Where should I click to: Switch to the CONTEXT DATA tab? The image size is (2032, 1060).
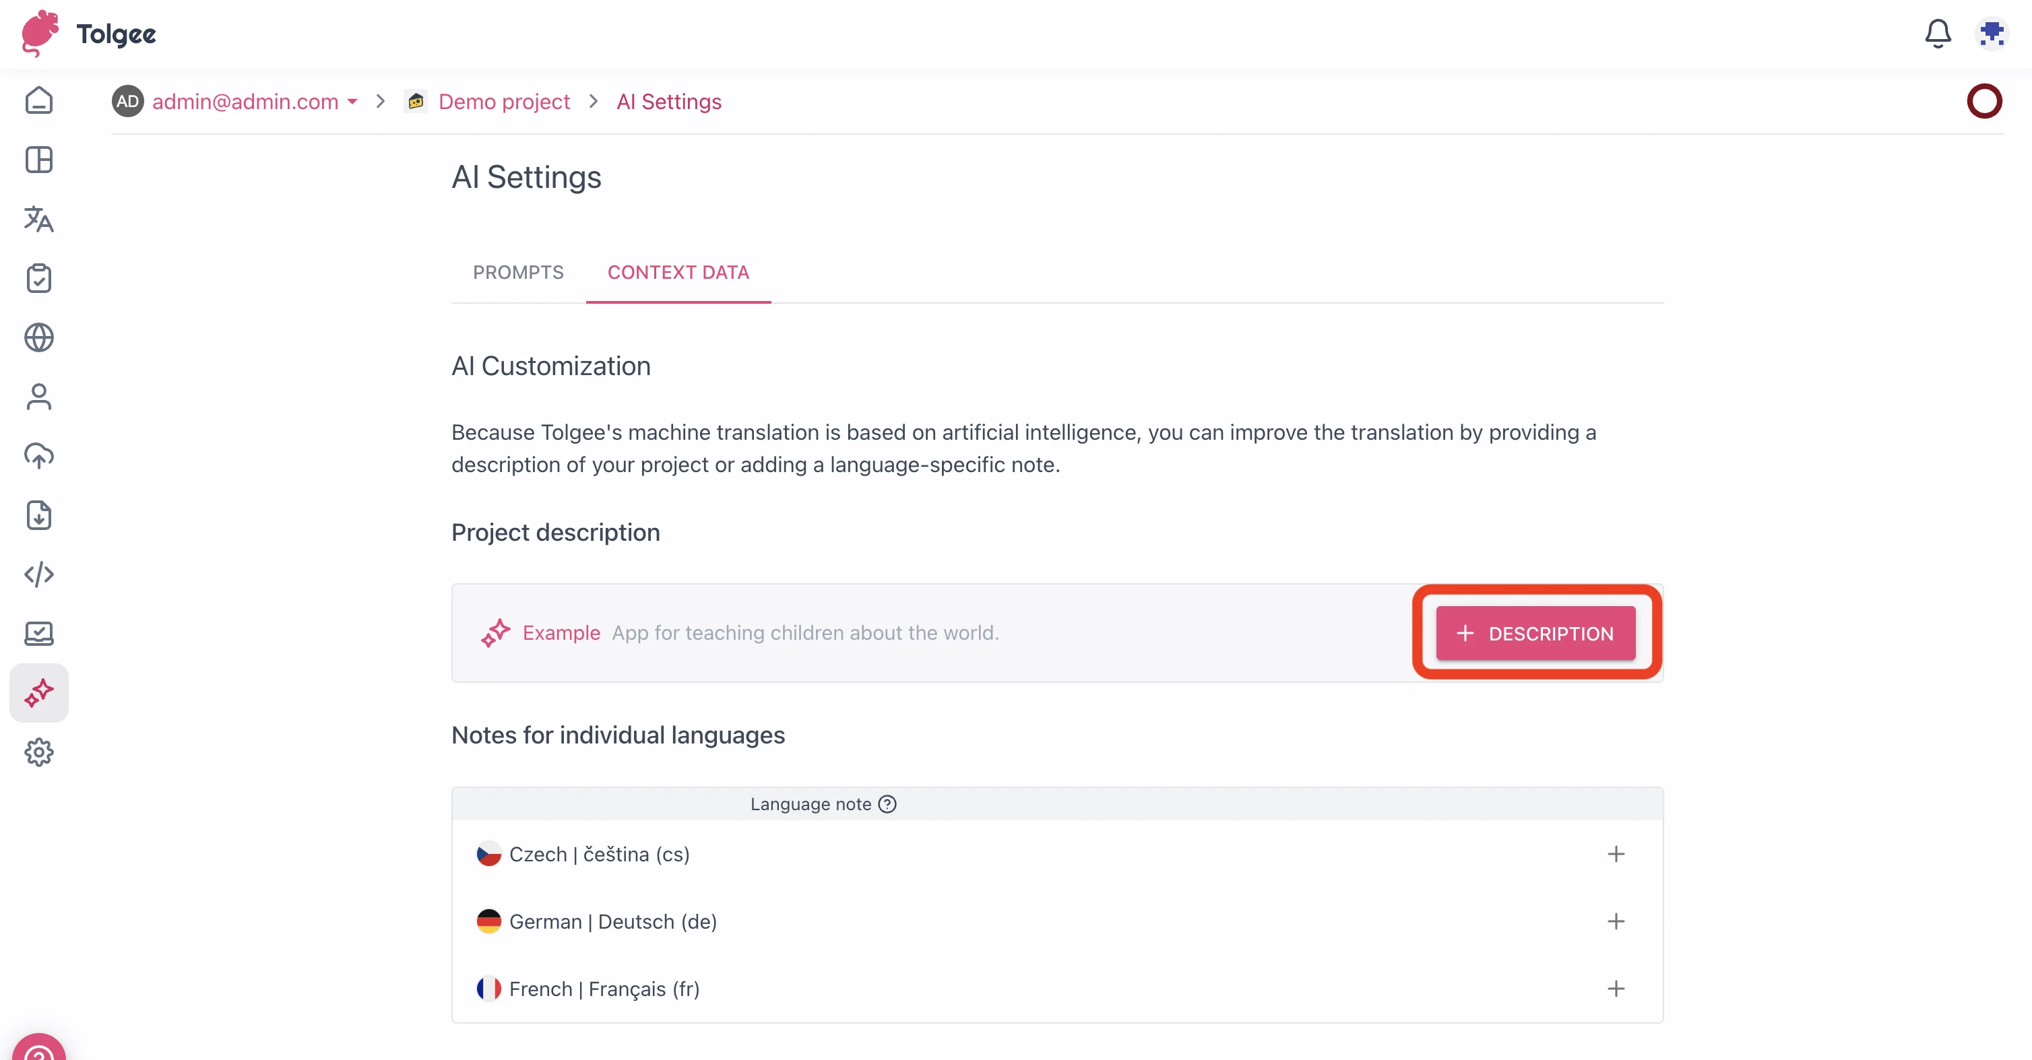[x=678, y=272]
